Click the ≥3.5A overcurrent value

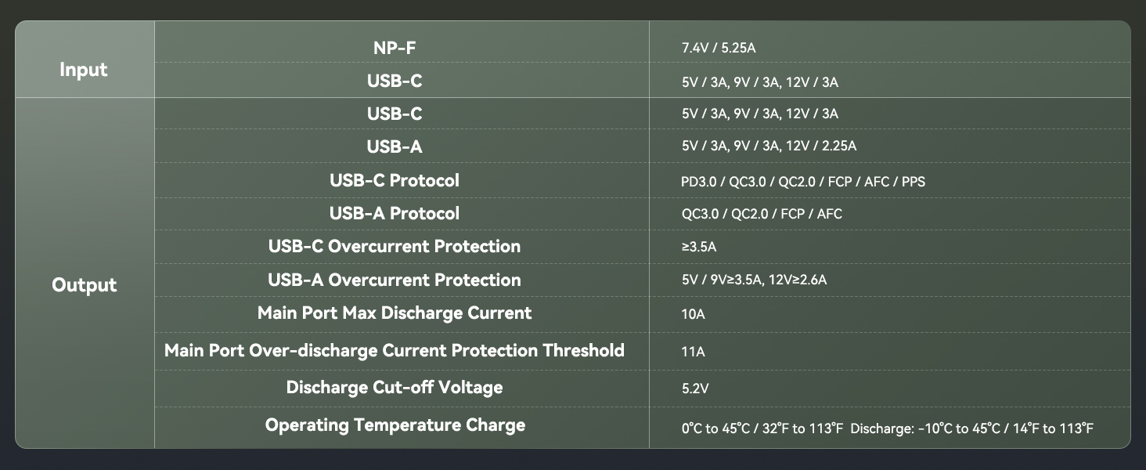(x=699, y=247)
